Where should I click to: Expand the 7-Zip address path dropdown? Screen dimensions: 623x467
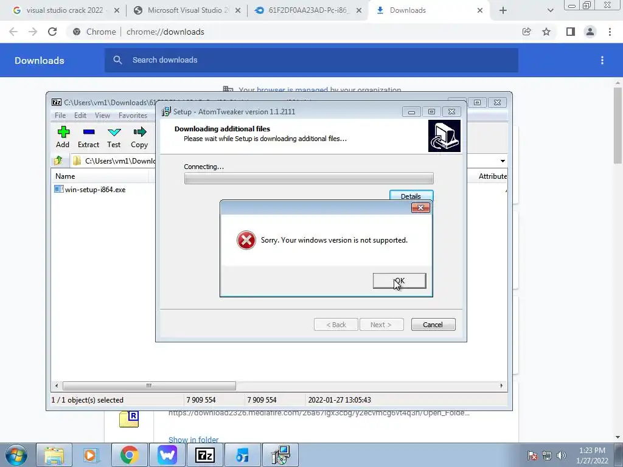click(503, 161)
